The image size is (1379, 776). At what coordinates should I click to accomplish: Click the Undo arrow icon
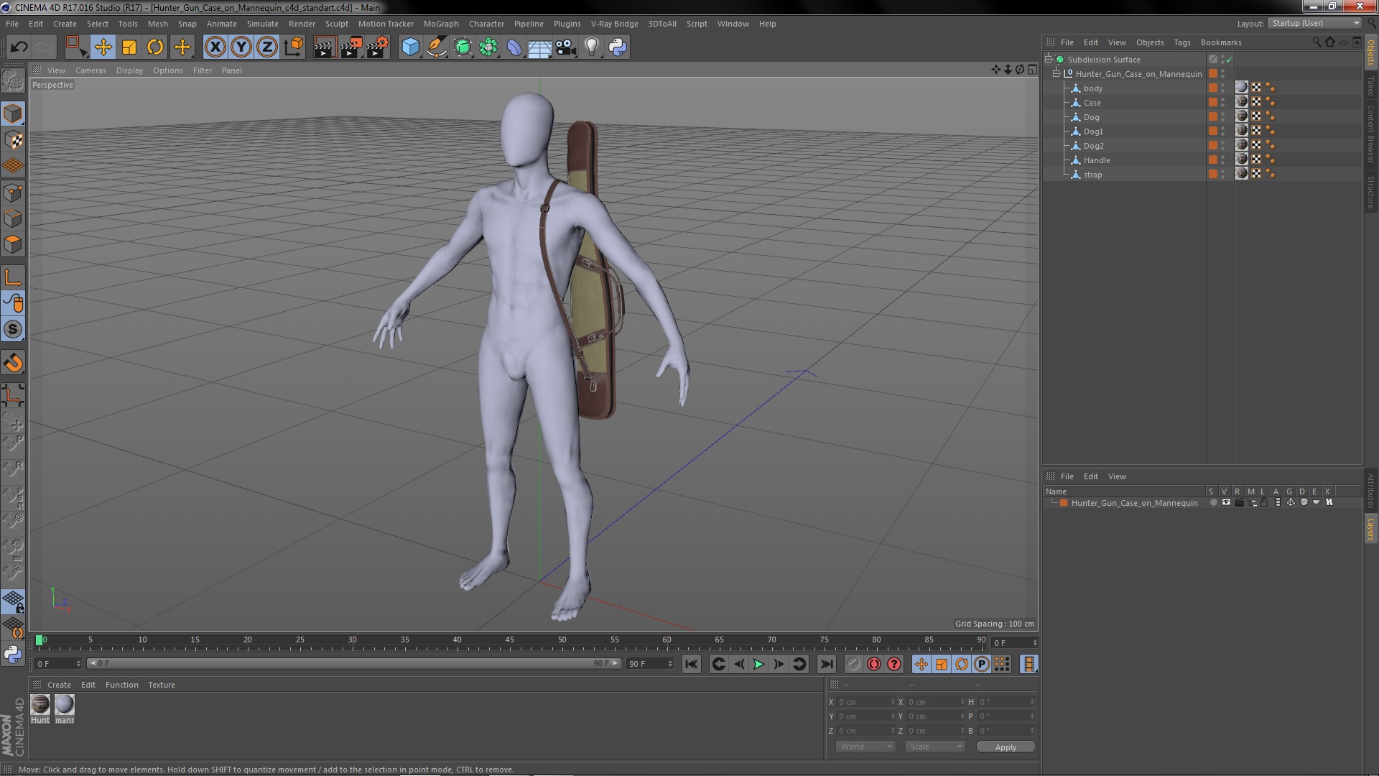[x=19, y=47]
